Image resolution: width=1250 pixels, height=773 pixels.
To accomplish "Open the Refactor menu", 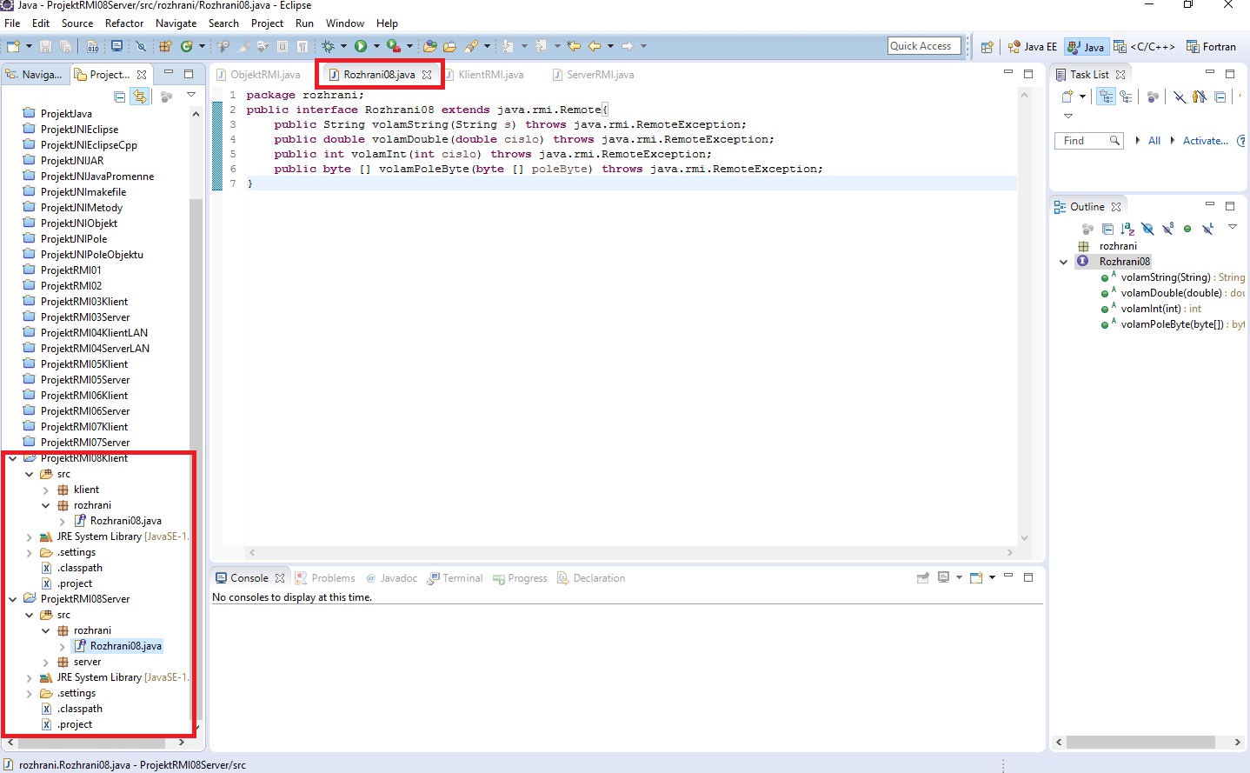I will pyautogui.click(x=124, y=23).
